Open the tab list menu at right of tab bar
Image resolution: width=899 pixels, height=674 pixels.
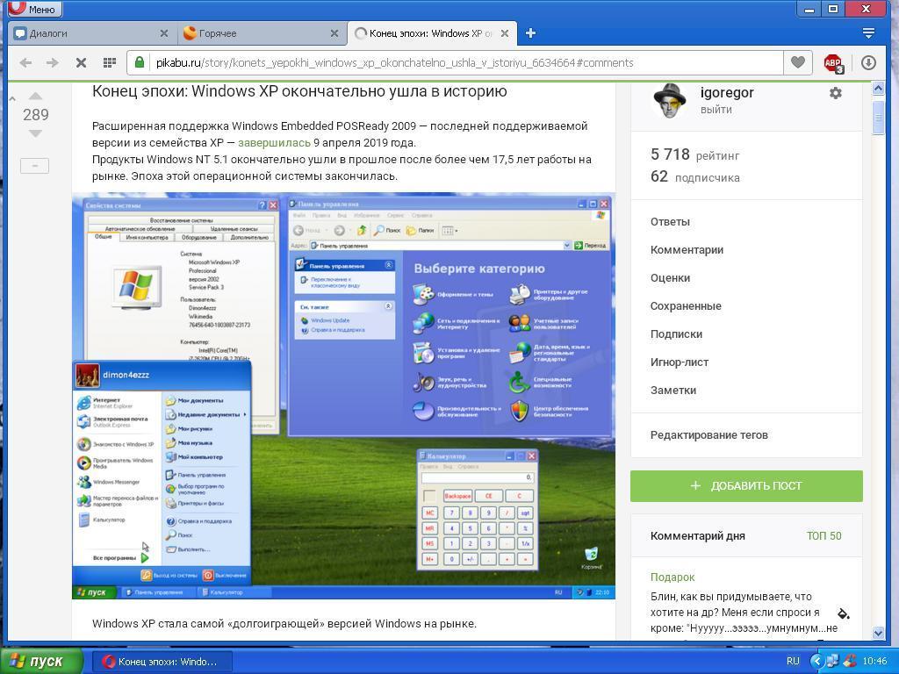click(x=868, y=33)
